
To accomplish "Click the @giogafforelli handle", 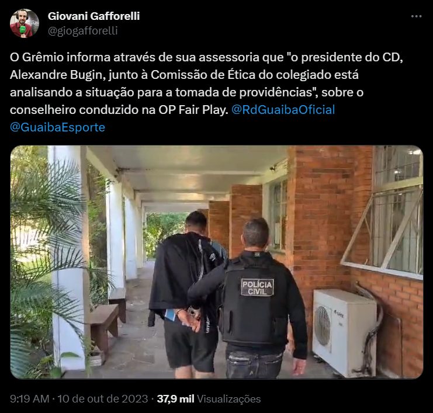I will click(83, 30).
